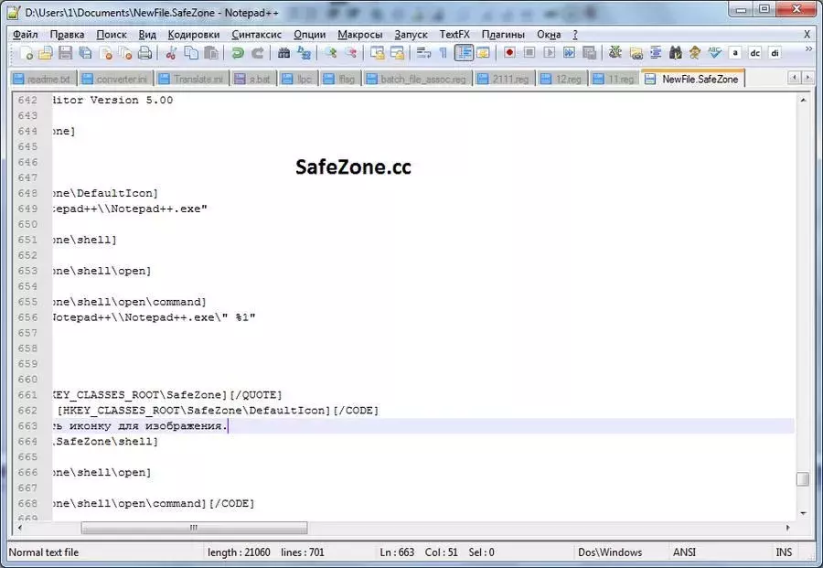Expand hidden toolbar items chevron
Viewport: 823px width, 568px height.
click(809, 48)
